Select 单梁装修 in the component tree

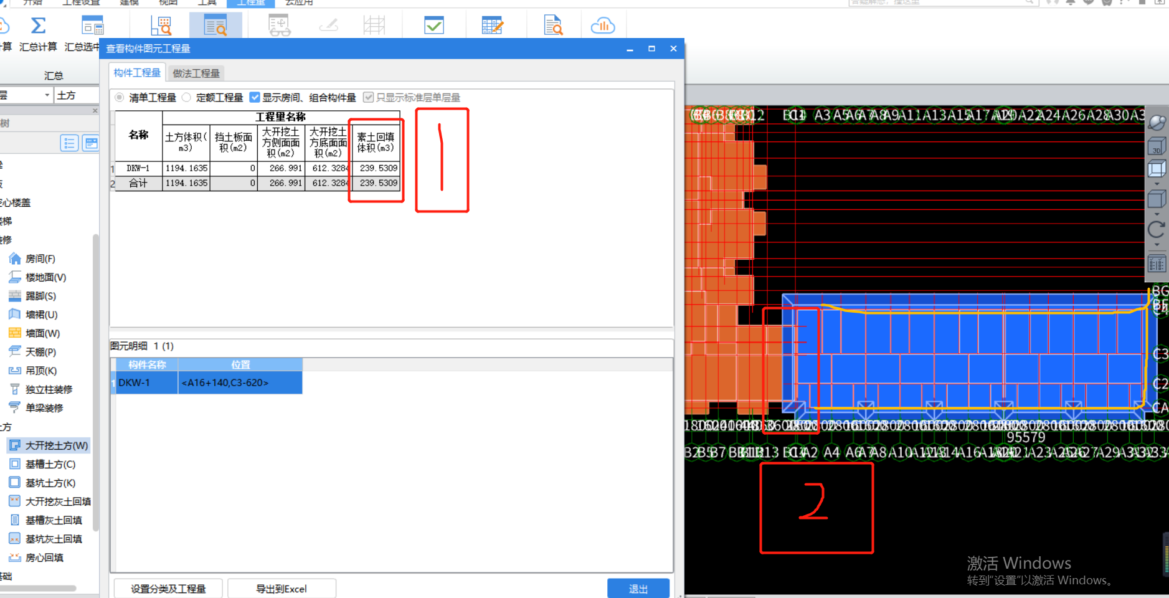coord(44,408)
